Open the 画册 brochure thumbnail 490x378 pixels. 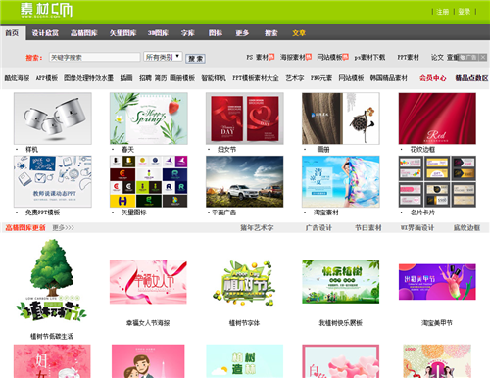click(x=341, y=118)
